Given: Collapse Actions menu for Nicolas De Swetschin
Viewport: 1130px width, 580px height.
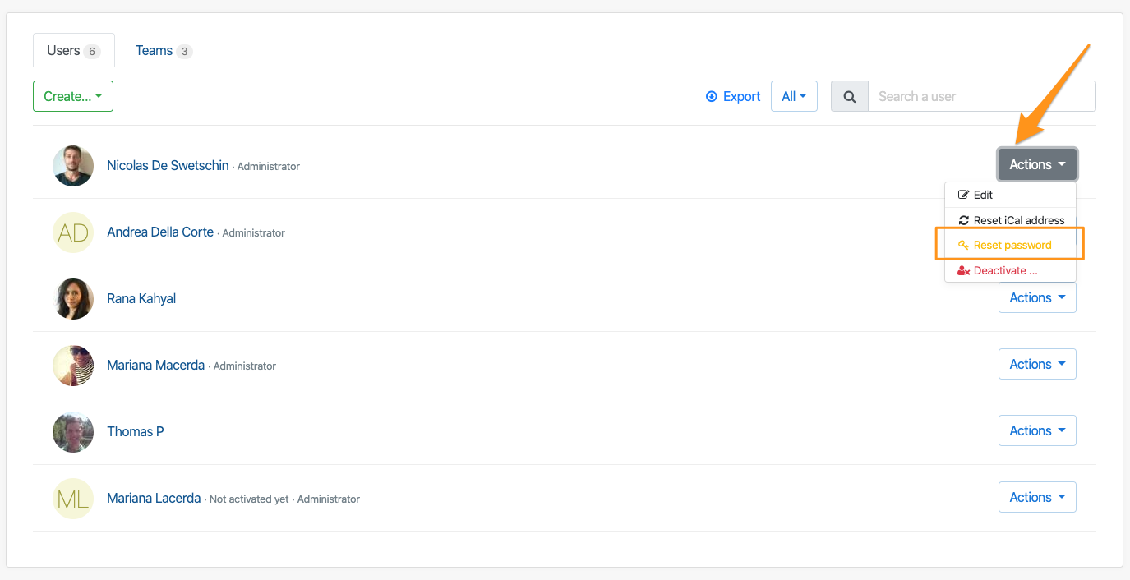Looking at the screenshot, I should (1036, 164).
